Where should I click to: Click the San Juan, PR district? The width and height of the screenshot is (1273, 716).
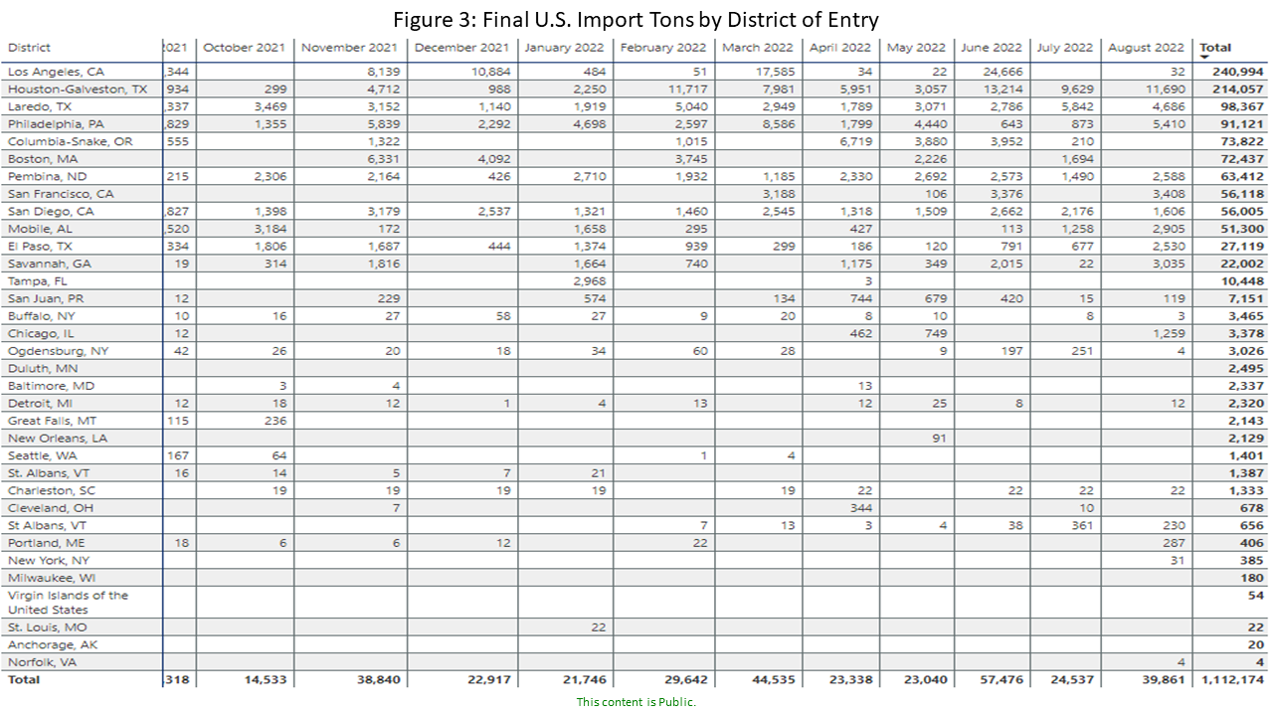pyautogui.click(x=44, y=298)
